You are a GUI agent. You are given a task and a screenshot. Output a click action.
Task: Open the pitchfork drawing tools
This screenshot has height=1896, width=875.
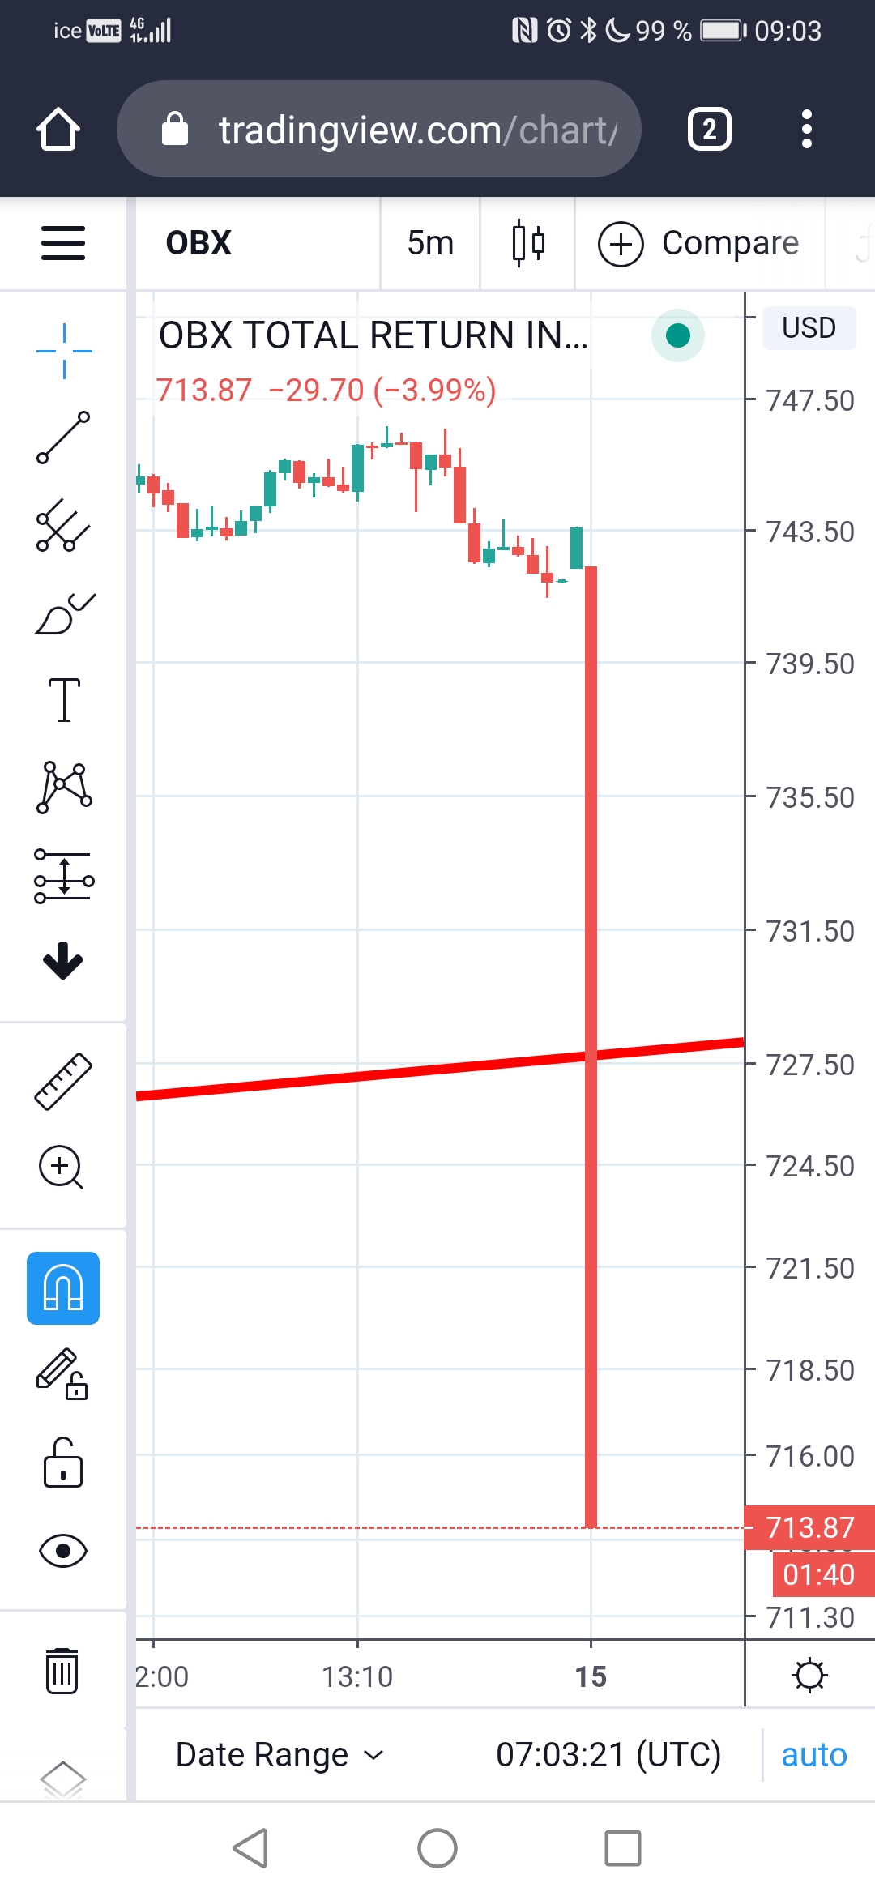63,525
